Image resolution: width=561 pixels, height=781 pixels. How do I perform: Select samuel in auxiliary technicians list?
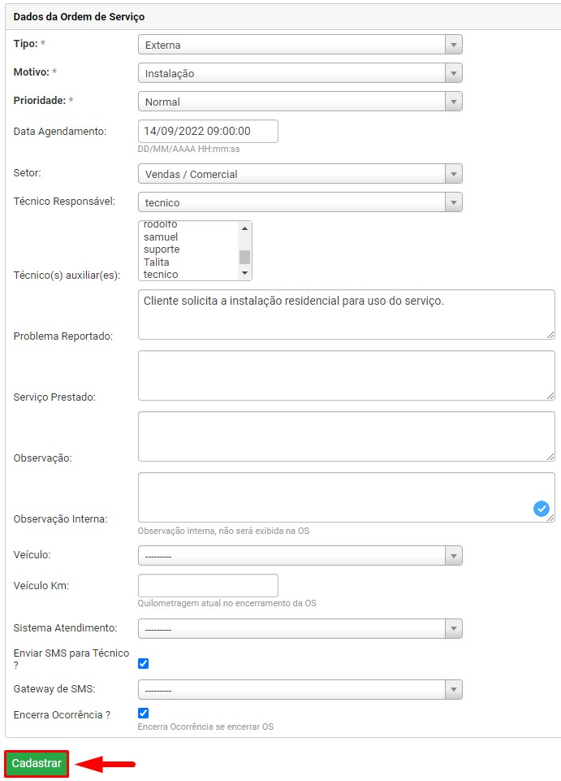[x=161, y=237]
